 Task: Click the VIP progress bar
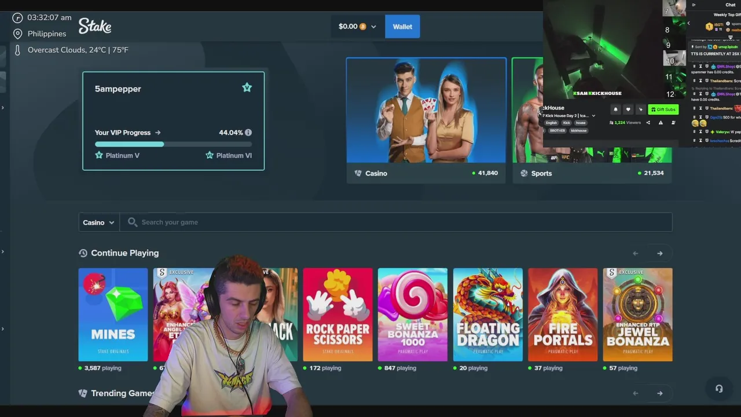(173, 144)
